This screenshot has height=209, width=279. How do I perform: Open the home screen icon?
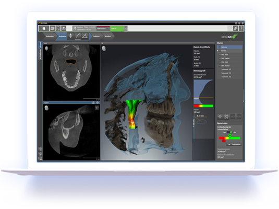coord(44,28)
